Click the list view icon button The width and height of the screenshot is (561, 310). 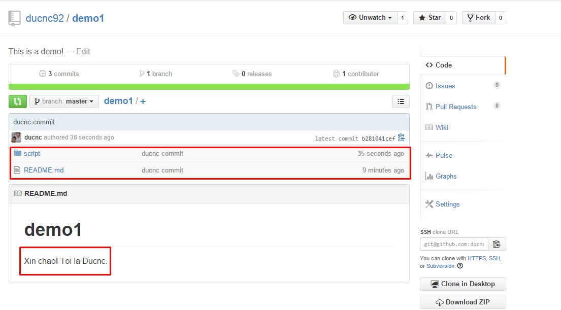(x=401, y=101)
